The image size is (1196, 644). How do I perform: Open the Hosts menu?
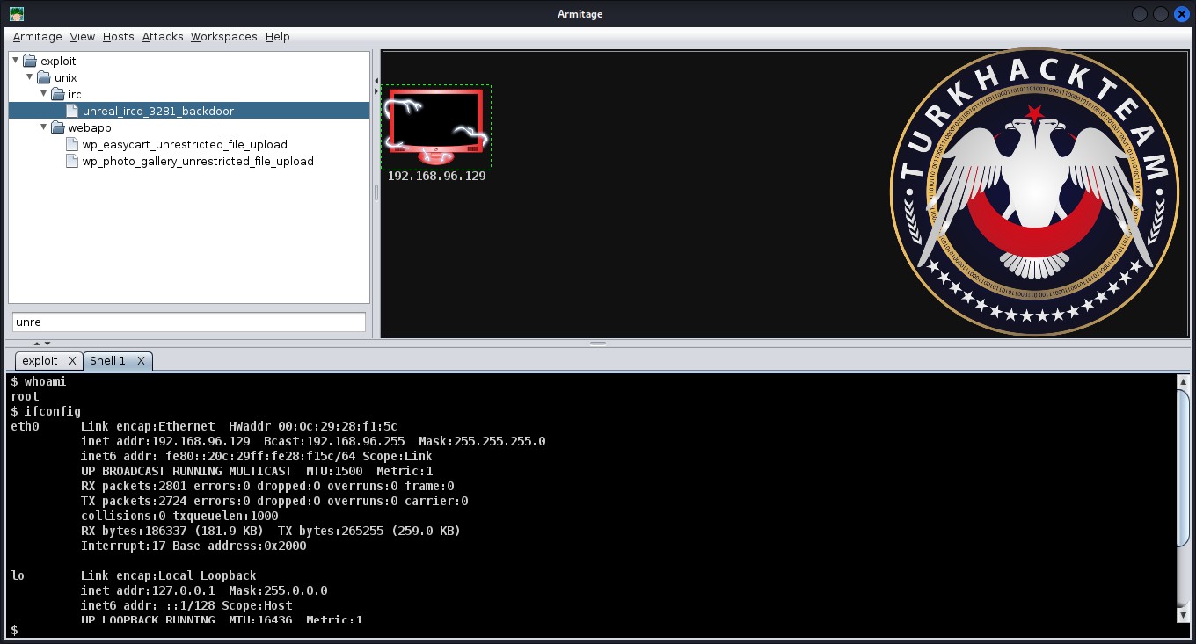click(x=119, y=37)
